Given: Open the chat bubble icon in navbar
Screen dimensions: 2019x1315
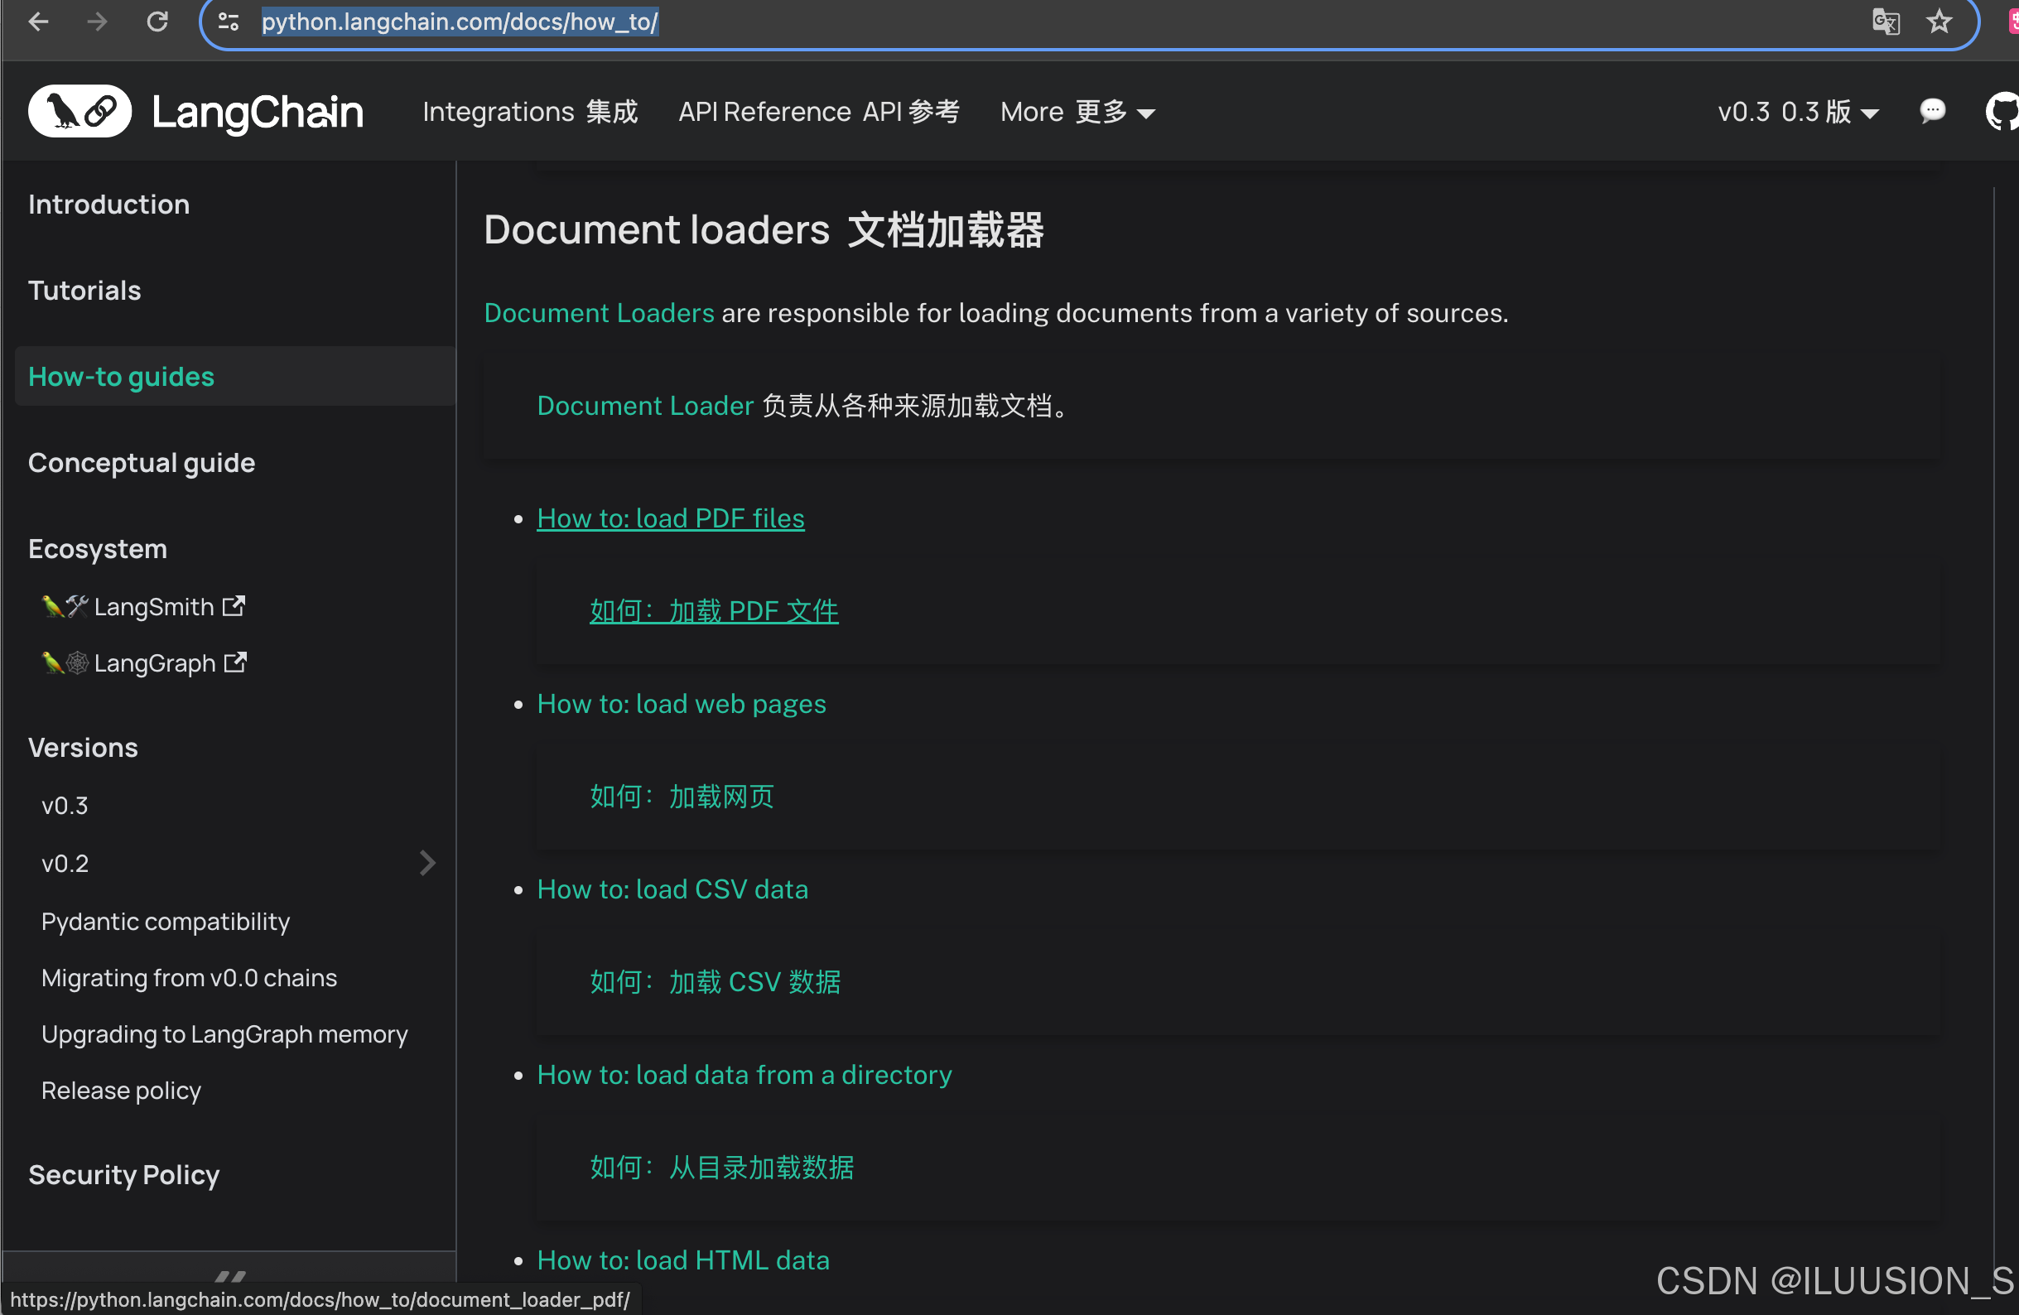Looking at the screenshot, I should (x=1933, y=111).
